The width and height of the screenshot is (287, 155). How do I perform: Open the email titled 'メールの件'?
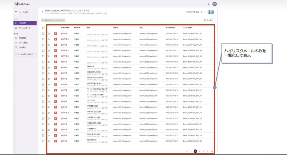click(91, 100)
